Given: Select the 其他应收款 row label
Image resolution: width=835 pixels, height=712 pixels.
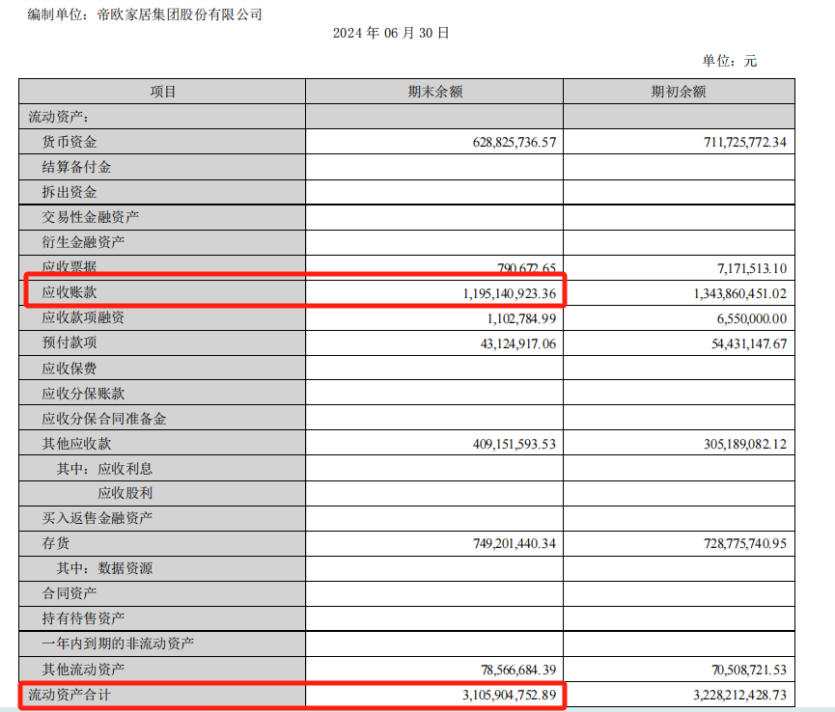Looking at the screenshot, I should coord(76,444).
